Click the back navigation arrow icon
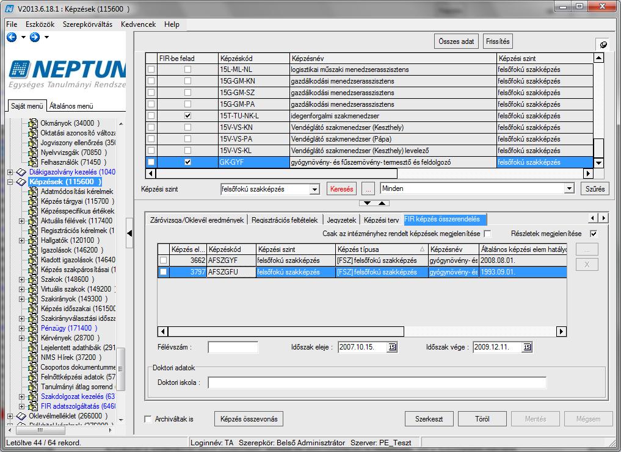This screenshot has height=452, width=621. click(x=12, y=37)
